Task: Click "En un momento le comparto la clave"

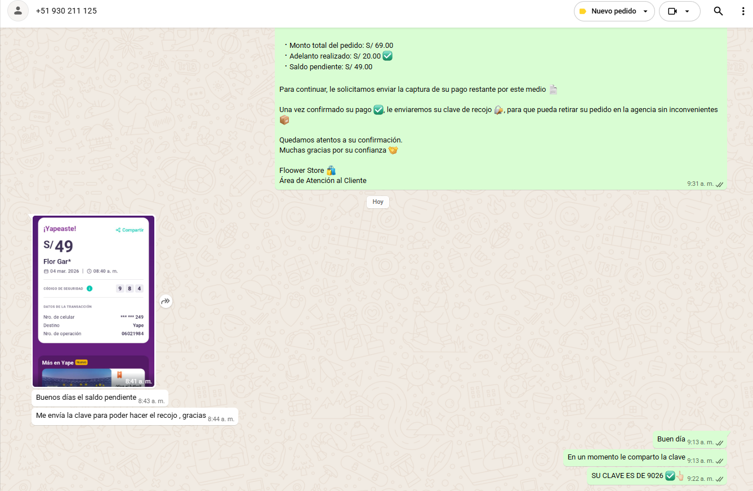Action: 626,457
